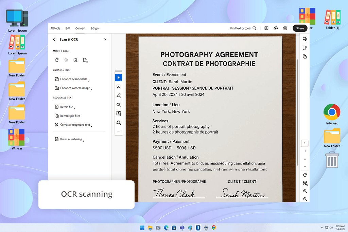Image resolution: width=348 pixels, height=232 pixels.
Task: Switch to the E-Sign tab
Action: click(x=94, y=29)
